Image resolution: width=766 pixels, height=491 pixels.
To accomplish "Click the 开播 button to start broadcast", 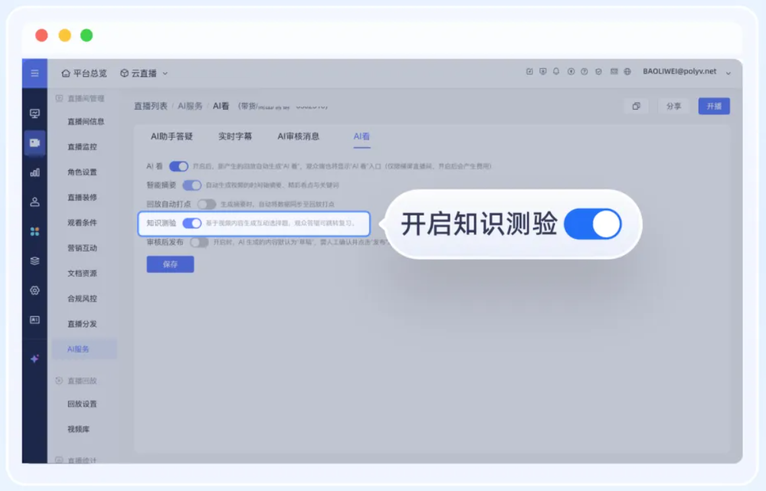I will [713, 106].
